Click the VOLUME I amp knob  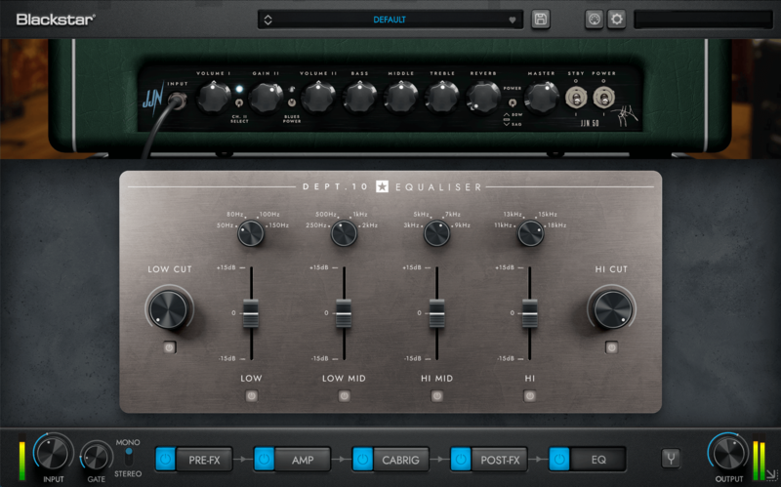tap(214, 97)
